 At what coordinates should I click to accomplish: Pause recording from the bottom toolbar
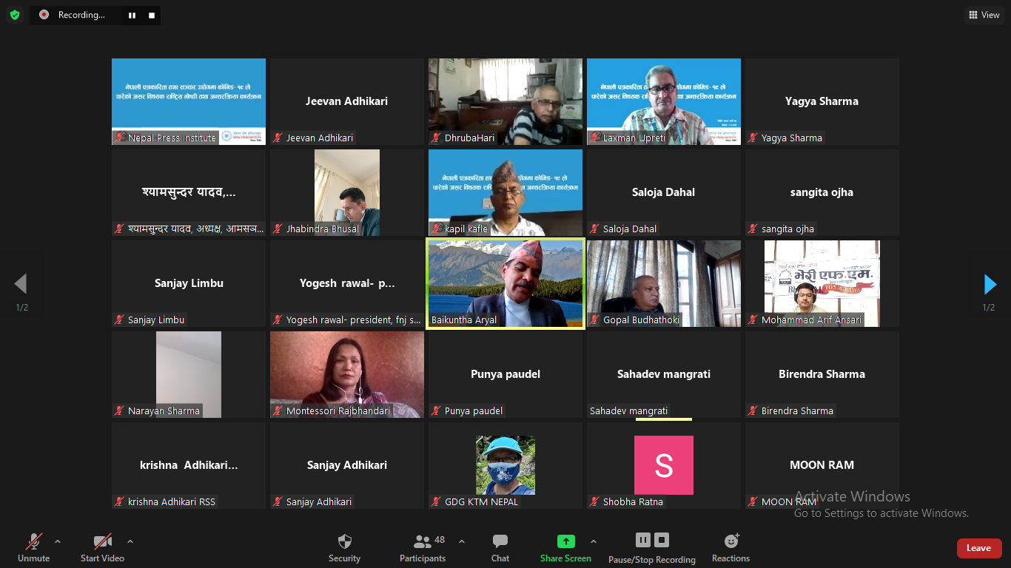coord(643,540)
